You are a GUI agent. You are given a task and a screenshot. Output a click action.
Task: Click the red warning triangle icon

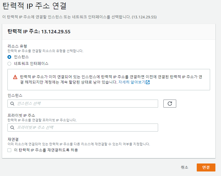pyautogui.click(x=15, y=77)
